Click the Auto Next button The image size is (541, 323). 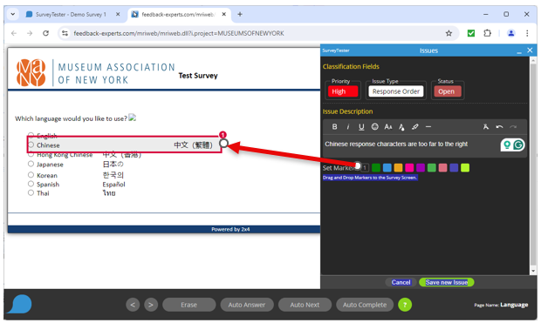point(305,305)
